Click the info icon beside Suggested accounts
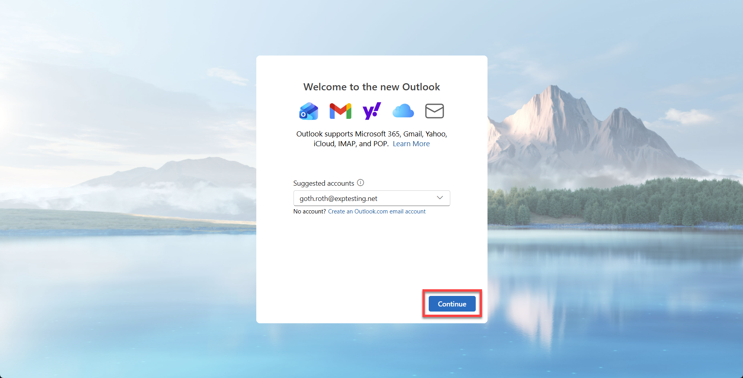This screenshot has height=378, width=743. tap(361, 183)
